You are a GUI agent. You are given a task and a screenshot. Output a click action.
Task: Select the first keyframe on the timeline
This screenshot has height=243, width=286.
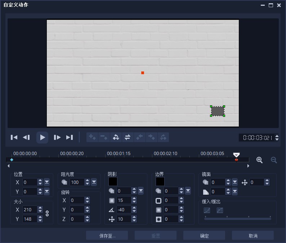tap(12, 160)
